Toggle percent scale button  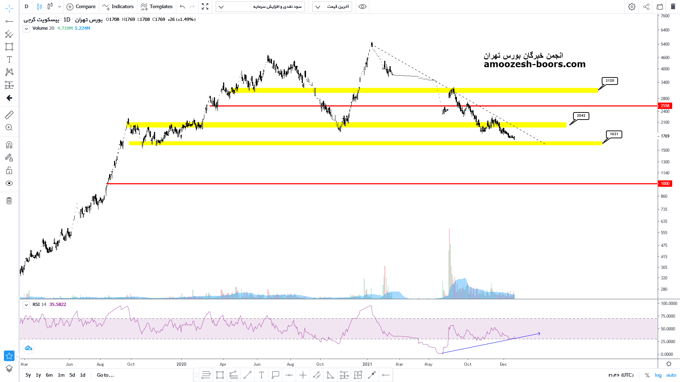click(x=647, y=375)
